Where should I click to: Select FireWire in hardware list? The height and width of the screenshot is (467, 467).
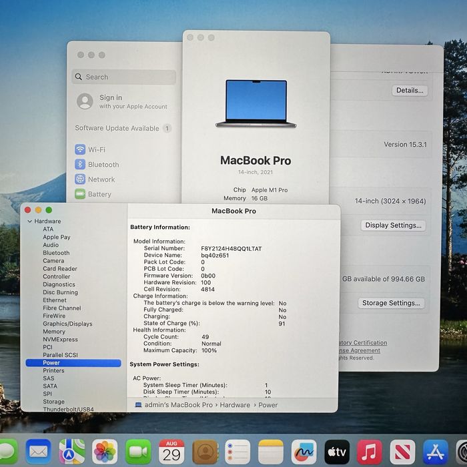[x=54, y=316]
